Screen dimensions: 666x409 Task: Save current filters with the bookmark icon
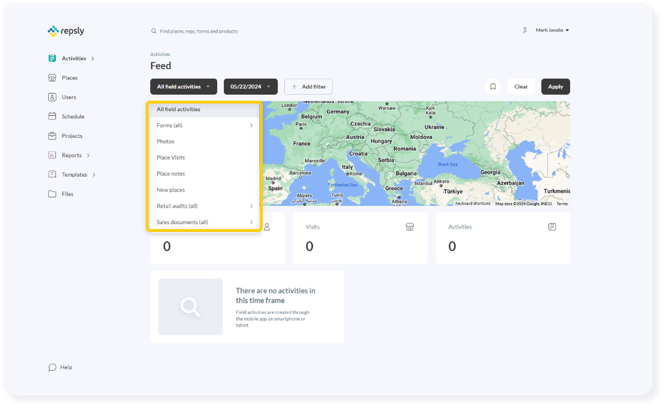pyautogui.click(x=493, y=86)
